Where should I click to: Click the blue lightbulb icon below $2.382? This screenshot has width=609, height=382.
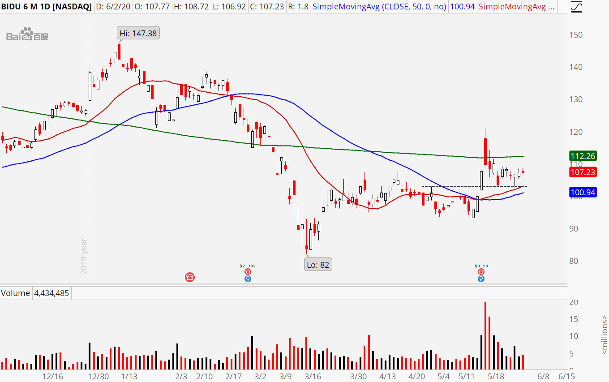coord(248,279)
